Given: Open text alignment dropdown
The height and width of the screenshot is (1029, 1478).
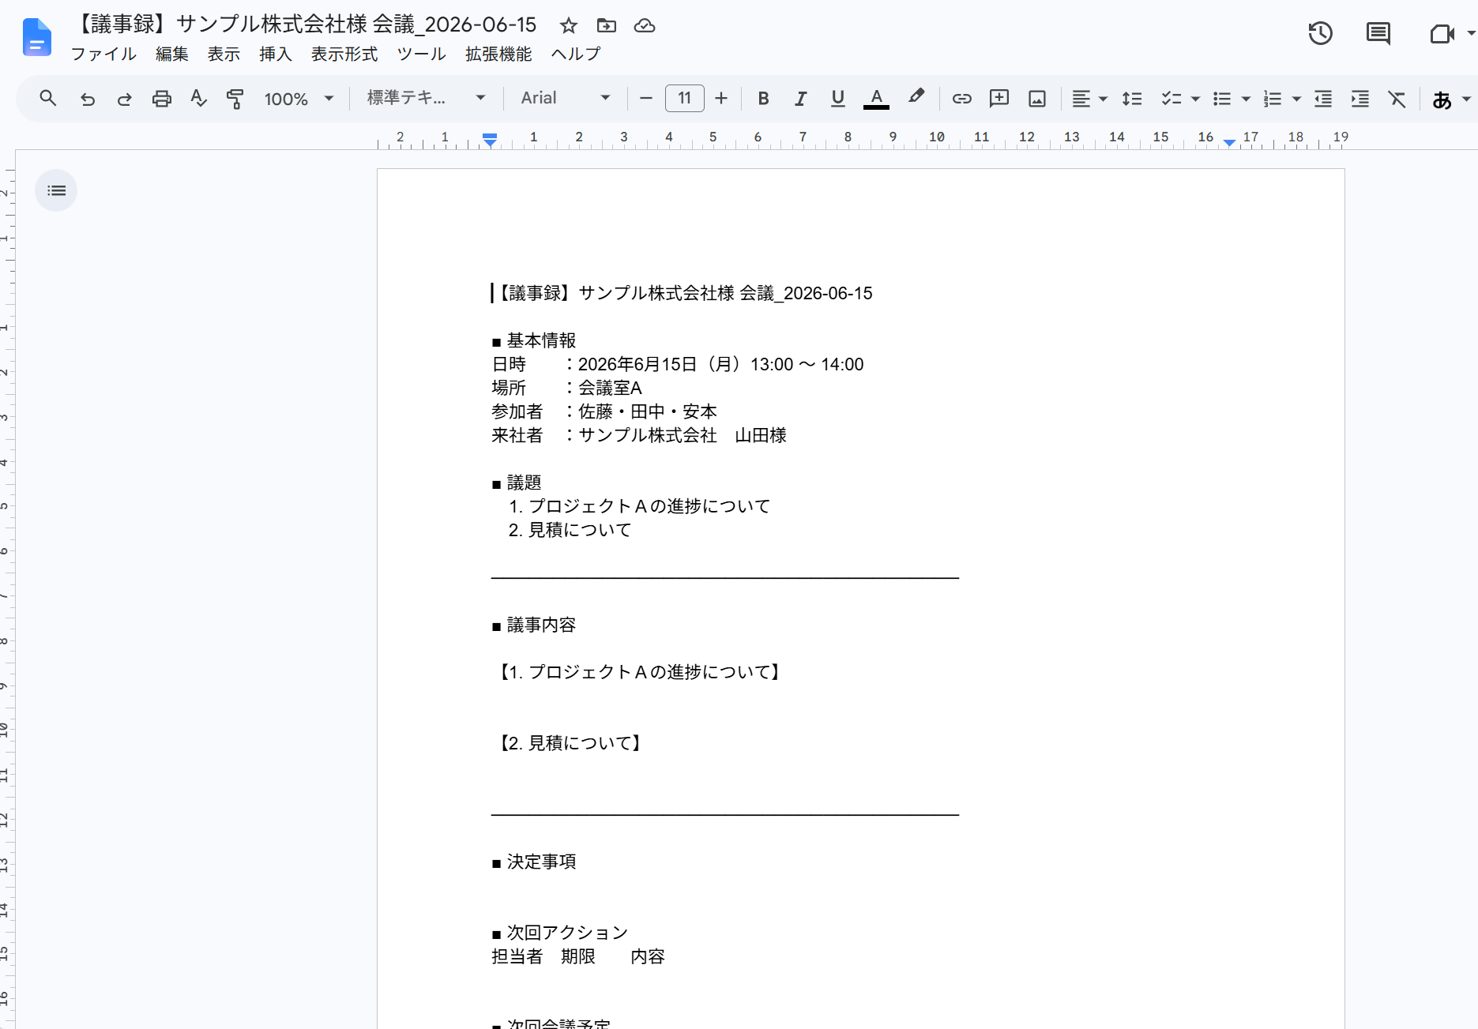Looking at the screenshot, I should [1089, 99].
